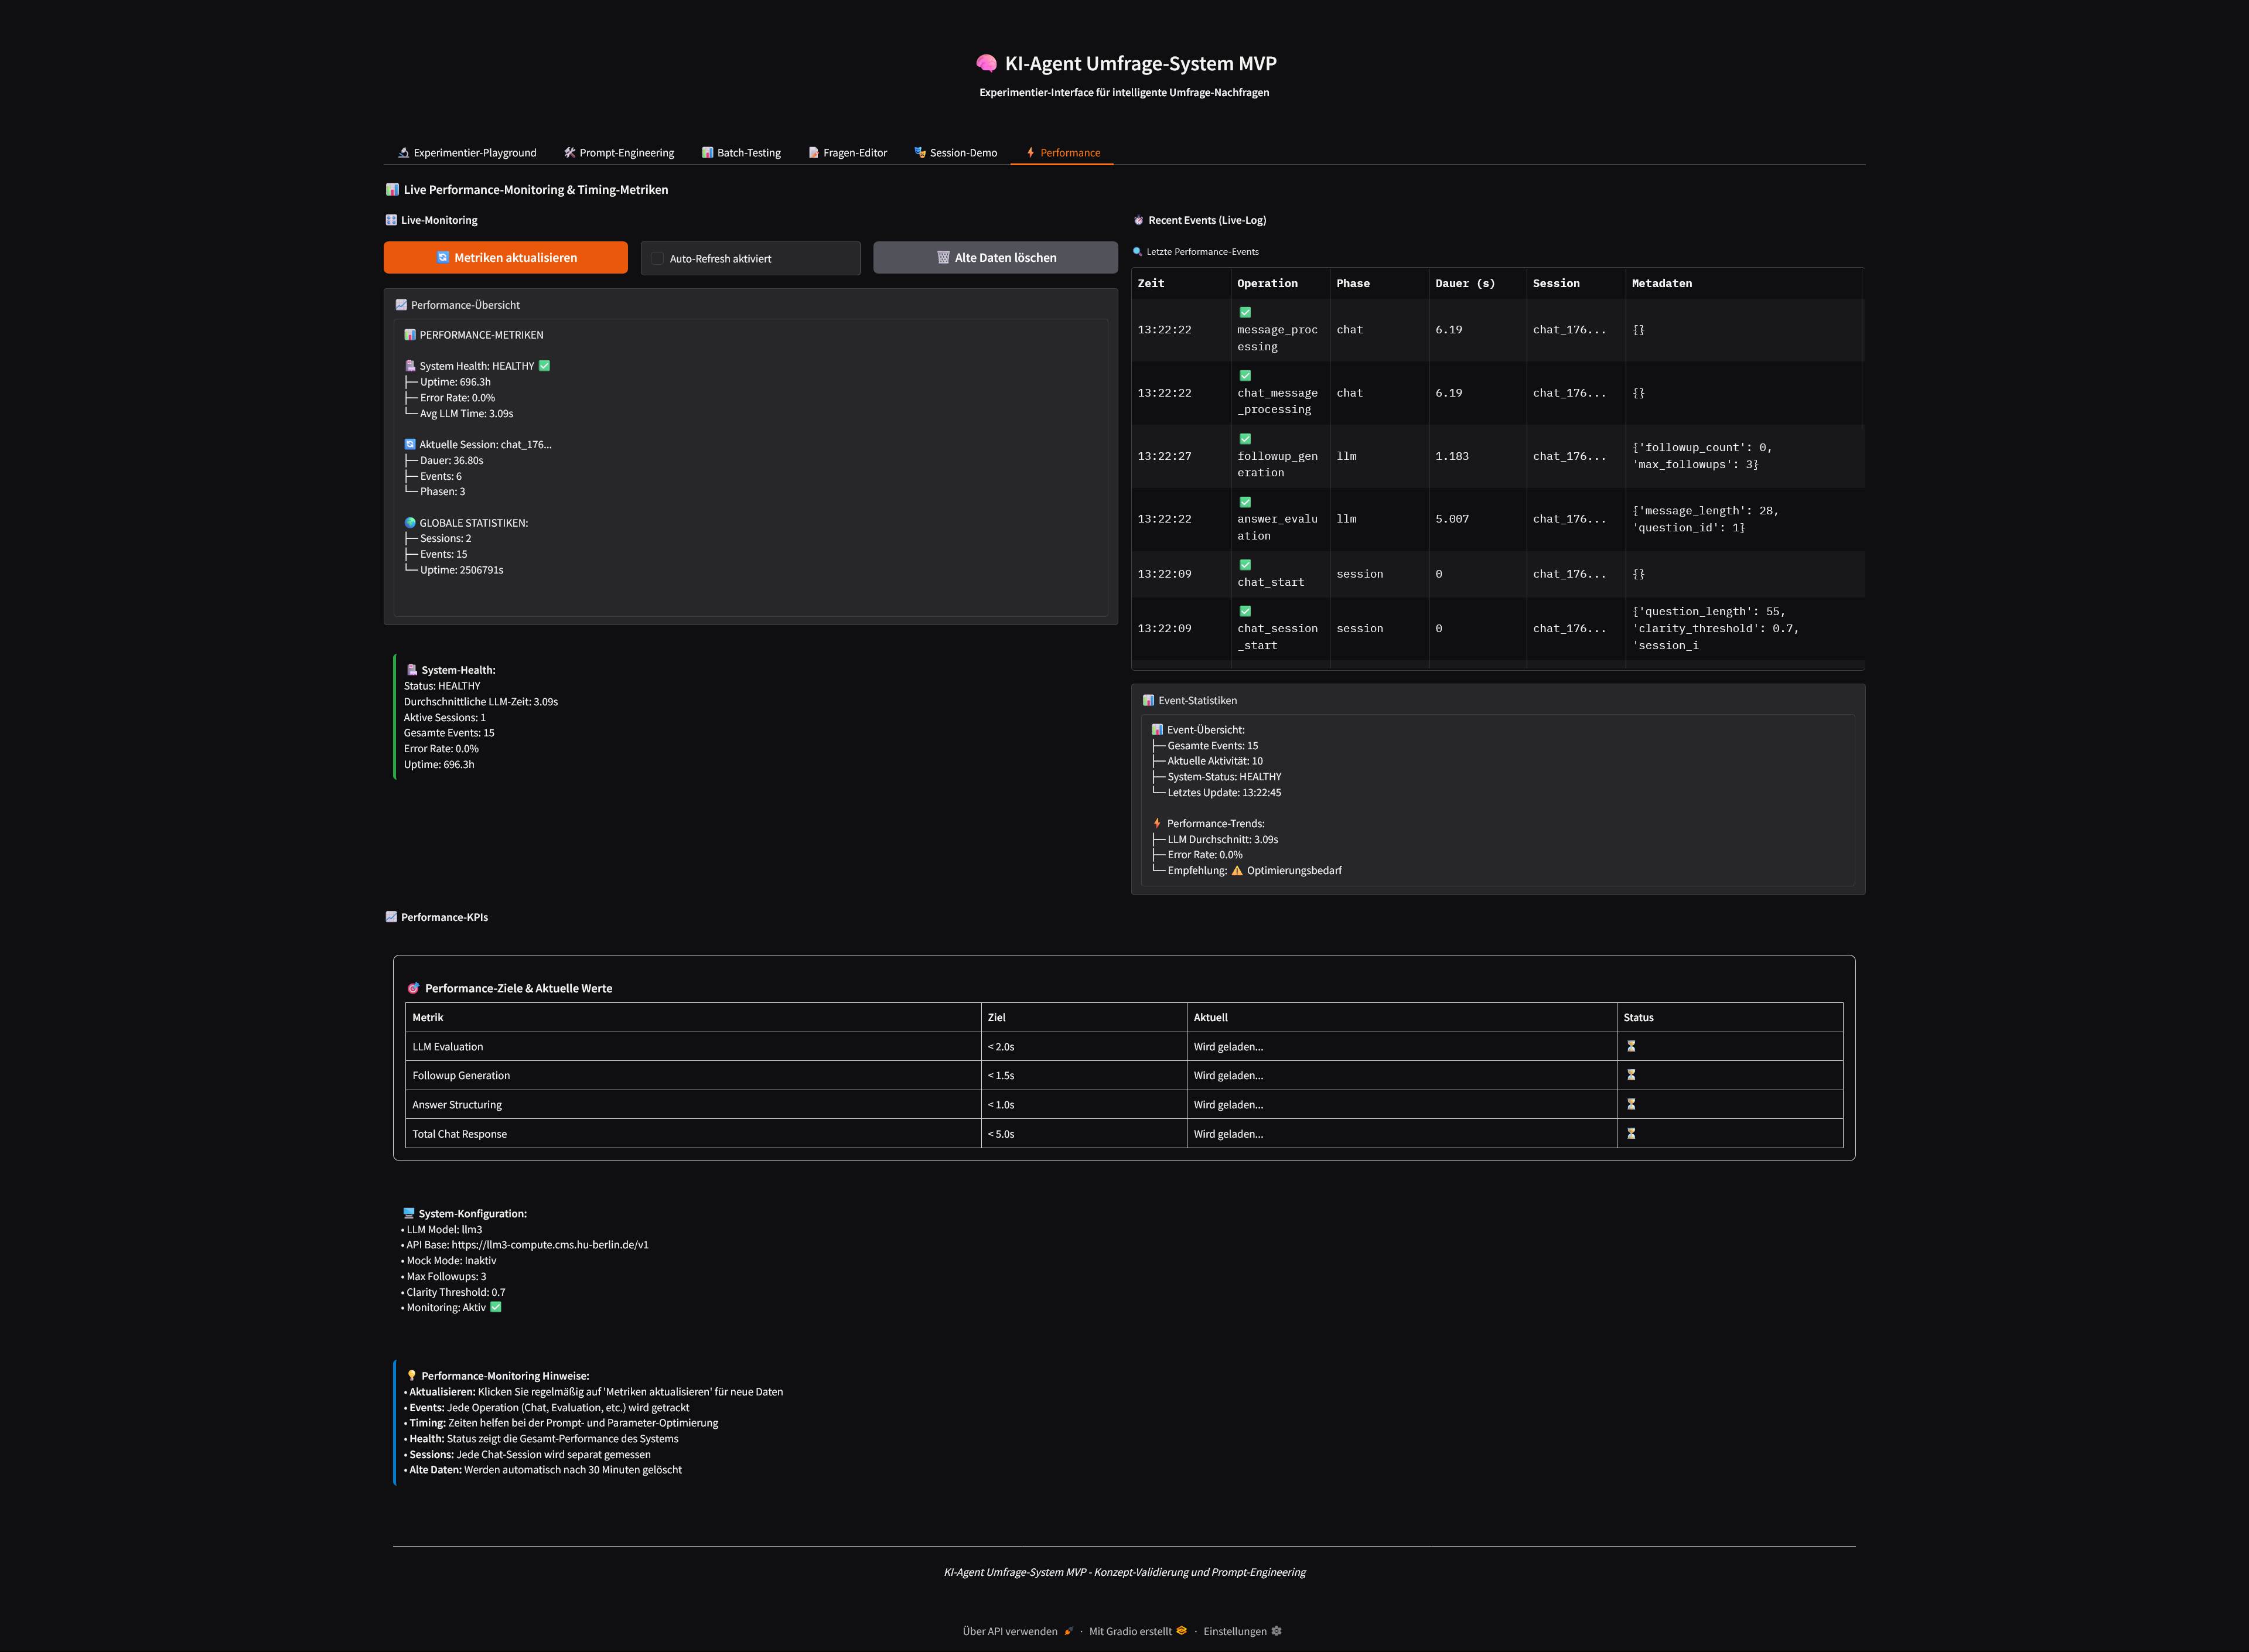The width and height of the screenshot is (2249, 1652).
Task: Open the Fragen-Editor tab
Action: point(847,152)
